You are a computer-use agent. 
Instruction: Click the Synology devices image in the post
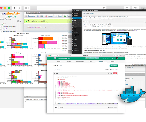pos(117,39)
